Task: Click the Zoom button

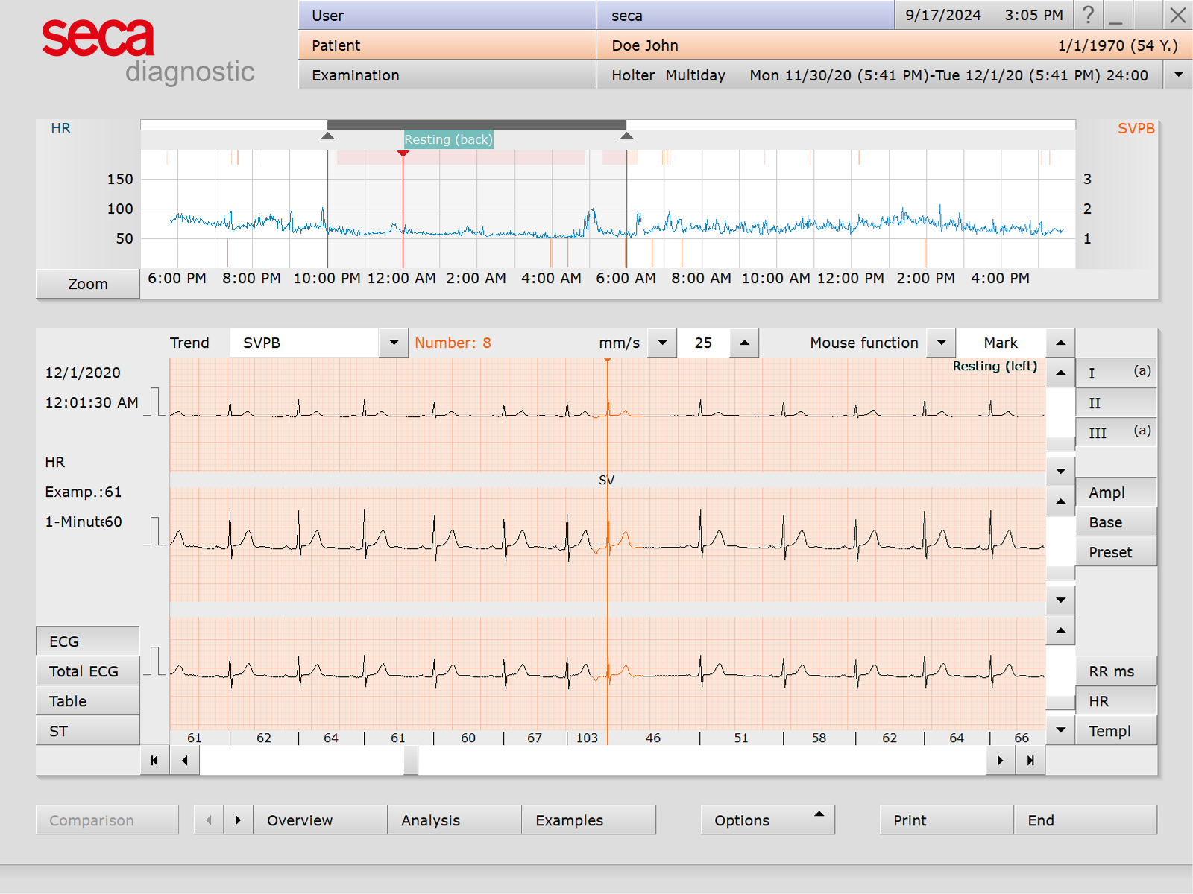Action: (87, 284)
